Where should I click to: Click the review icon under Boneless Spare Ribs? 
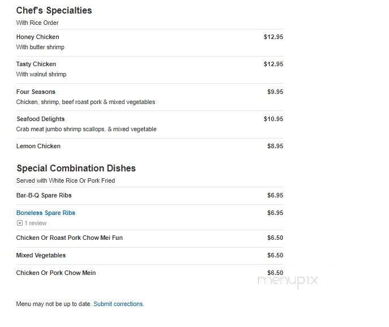tap(20, 223)
